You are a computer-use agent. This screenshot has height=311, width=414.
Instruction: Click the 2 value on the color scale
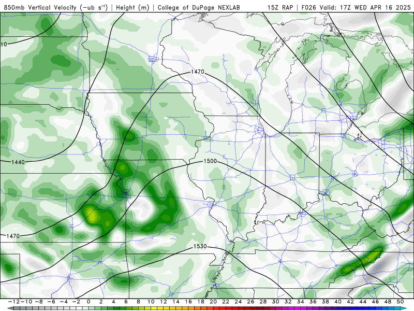pyautogui.click(x=101, y=302)
